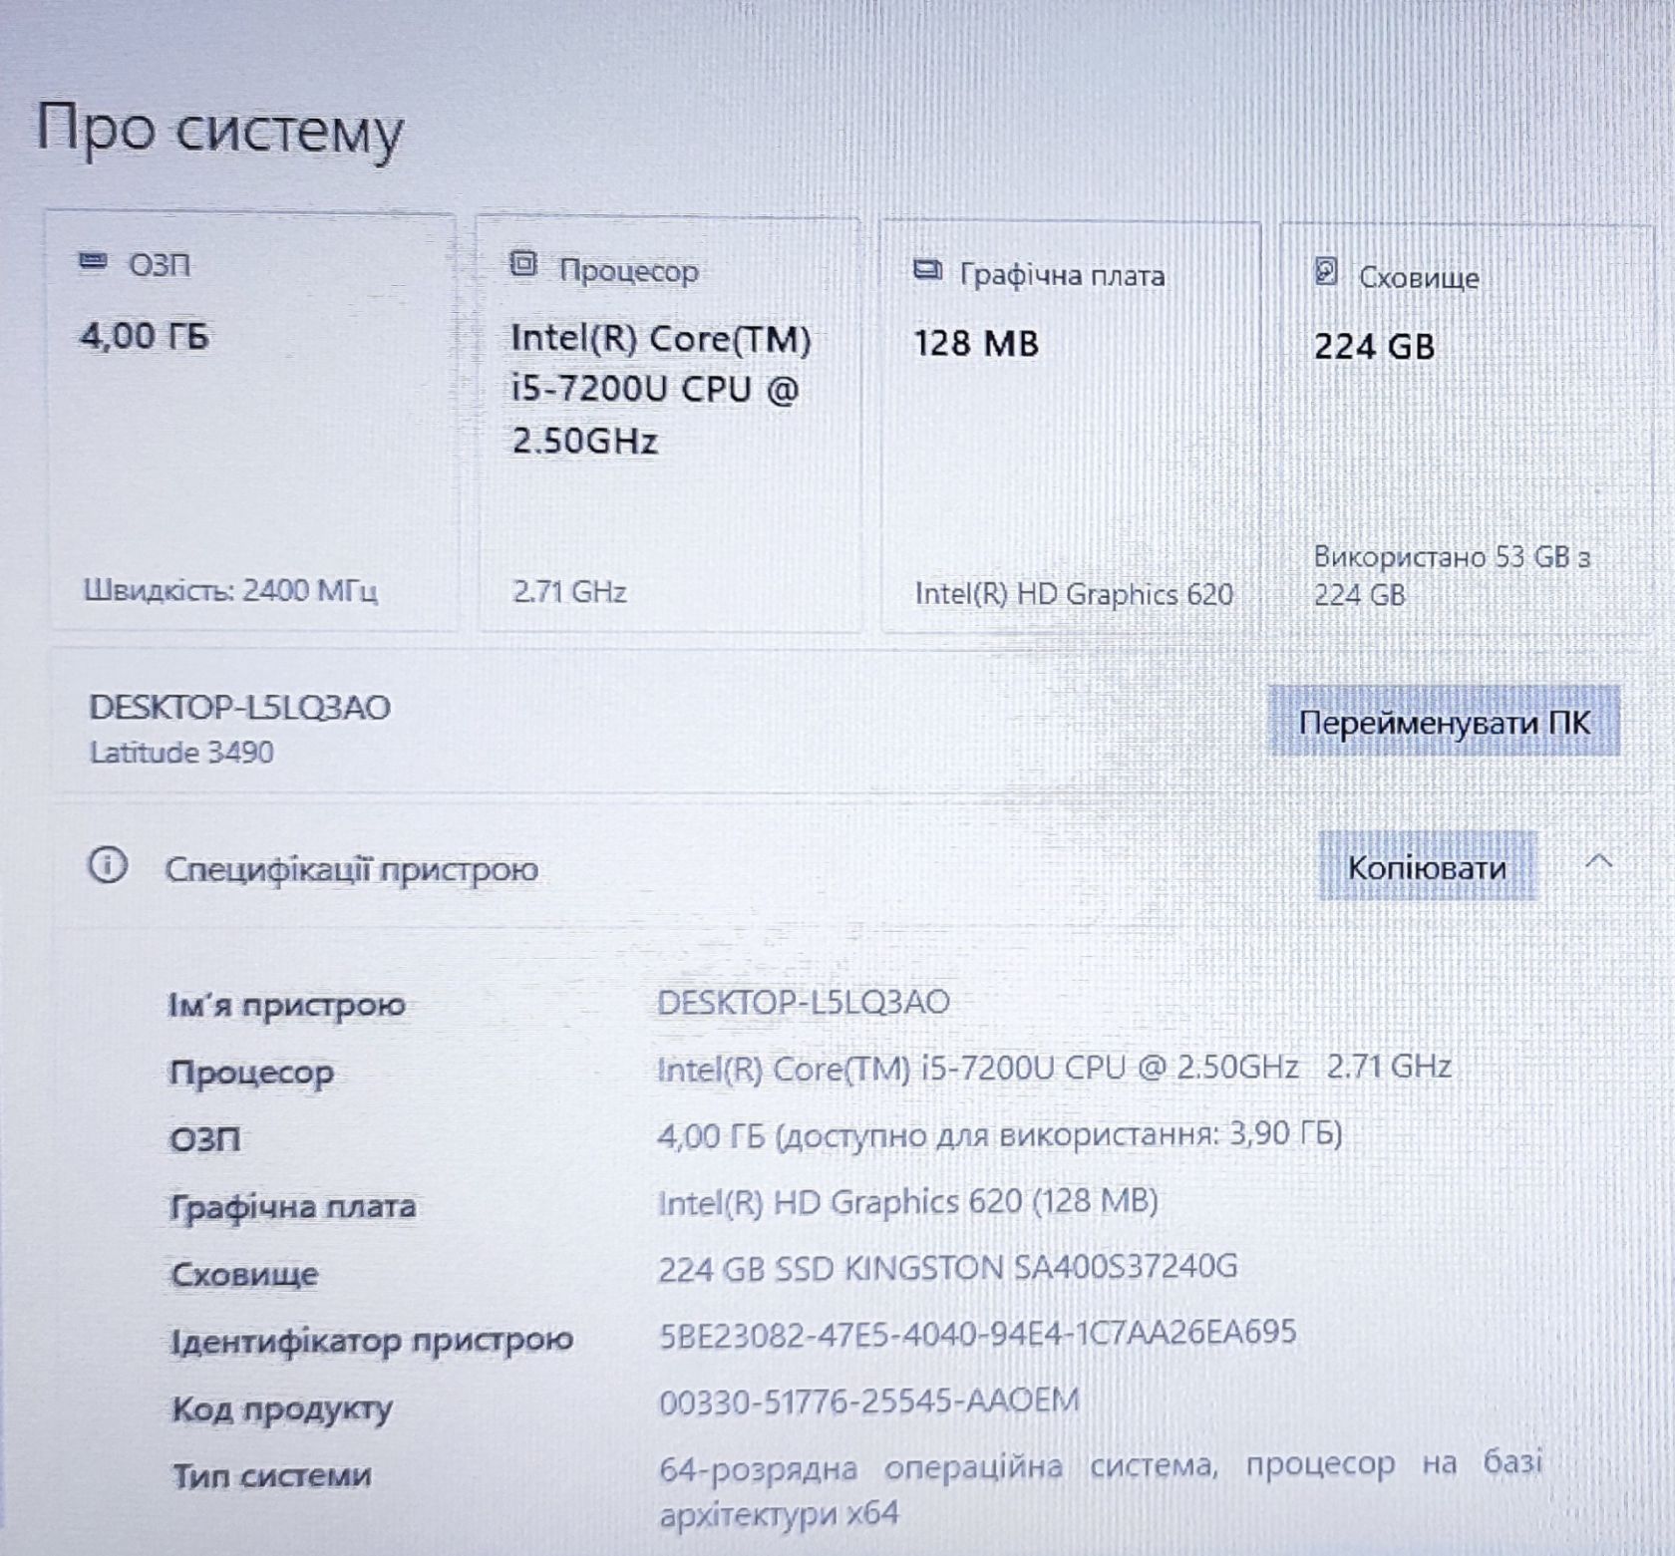Click the Latitude 3490 model name

click(x=181, y=752)
